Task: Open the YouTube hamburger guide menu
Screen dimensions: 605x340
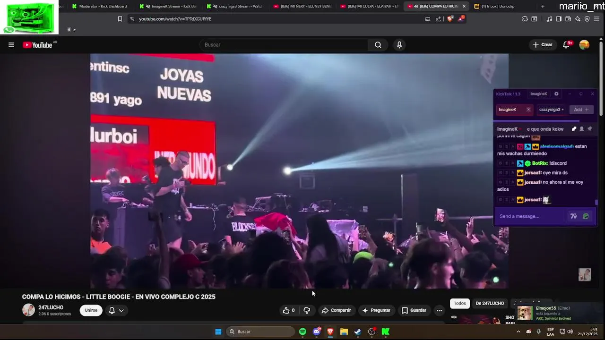Action: coord(11,45)
